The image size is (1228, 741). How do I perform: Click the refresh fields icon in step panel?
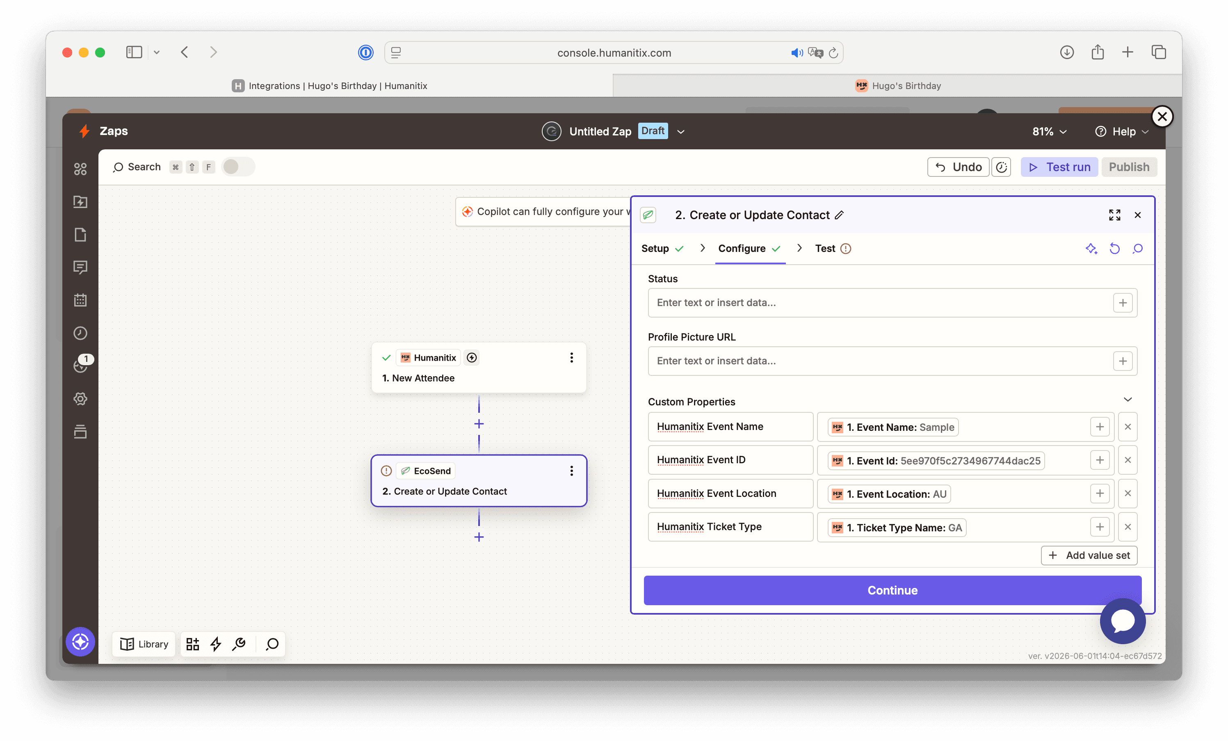pyautogui.click(x=1114, y=248)
